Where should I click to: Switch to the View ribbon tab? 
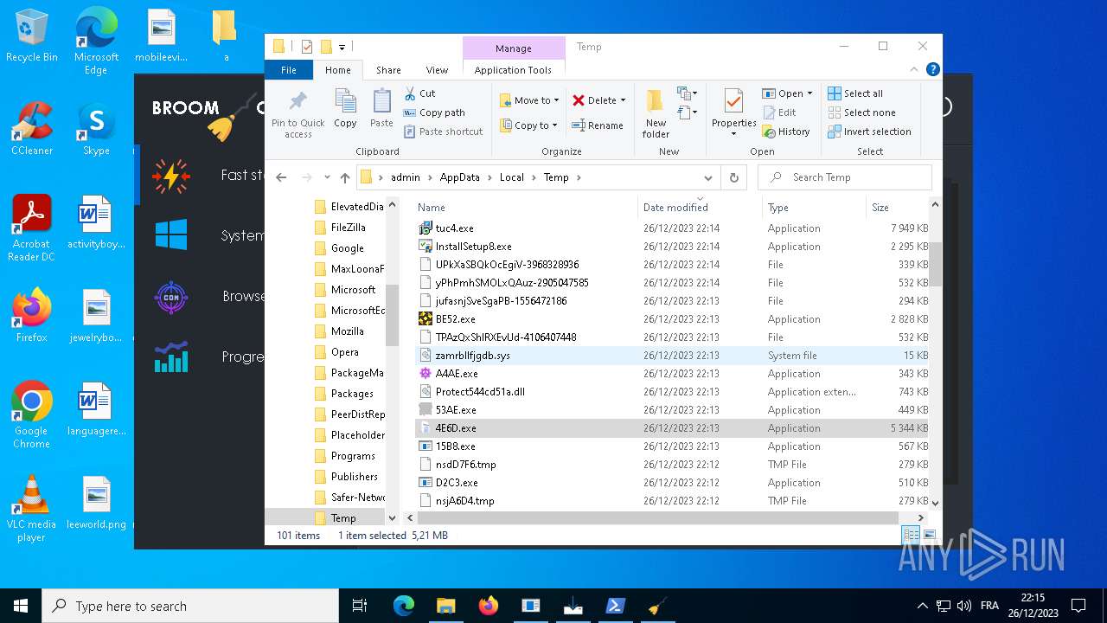point(437,70)
